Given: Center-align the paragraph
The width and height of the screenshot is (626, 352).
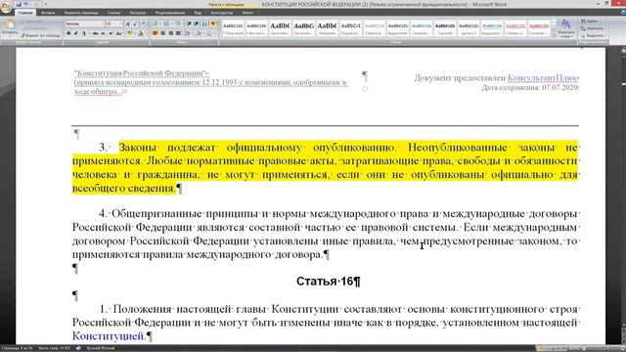Looking at the screenshot, I should click(x=163, y=33).
